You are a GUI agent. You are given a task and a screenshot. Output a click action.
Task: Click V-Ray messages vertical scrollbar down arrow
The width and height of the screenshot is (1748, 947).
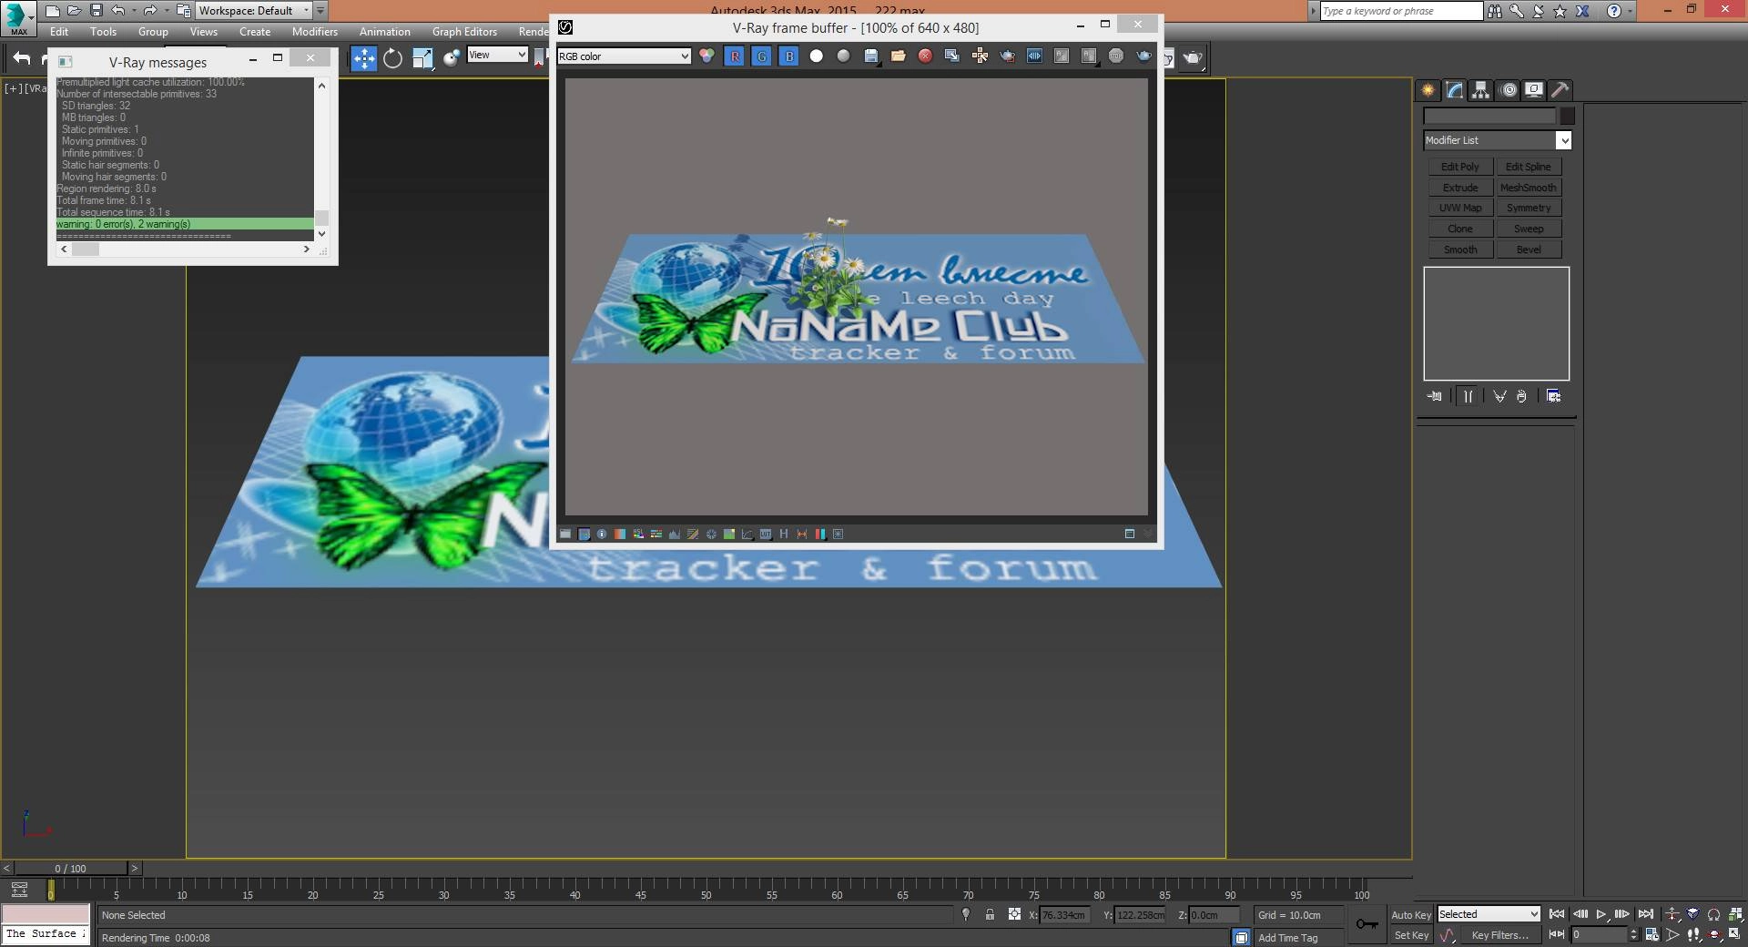321,234
